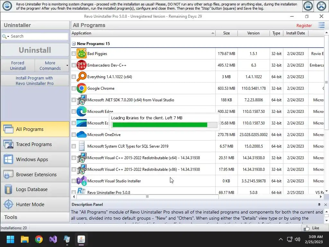Check the Microsoft .NET SDK checkbox
Viewport: 329px width, 247px height.
74,100
